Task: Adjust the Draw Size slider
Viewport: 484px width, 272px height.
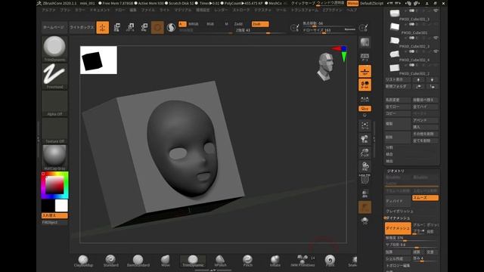Action: (x=329, y=30)
